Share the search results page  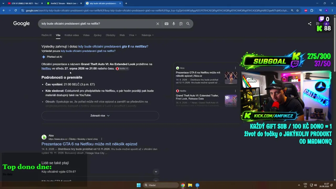coord(310,24)
